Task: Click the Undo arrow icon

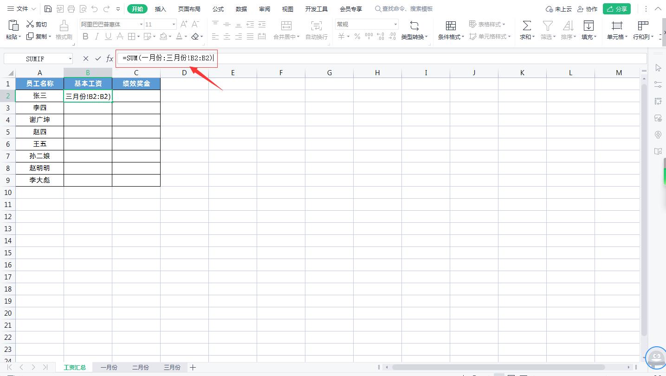Action: (95, 9)
